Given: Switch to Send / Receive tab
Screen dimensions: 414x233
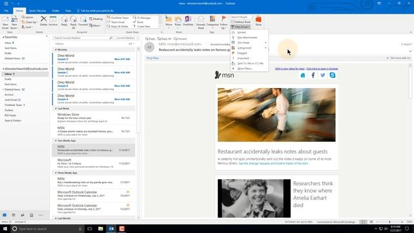Looking at the screenshot, I should [38, 11].
